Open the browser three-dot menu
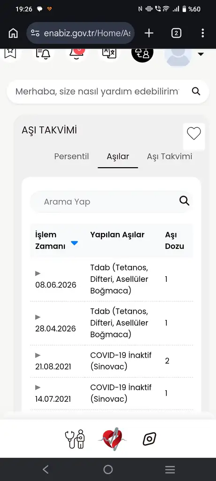Viewport: 216px width, 481px height. pos(202,33)
